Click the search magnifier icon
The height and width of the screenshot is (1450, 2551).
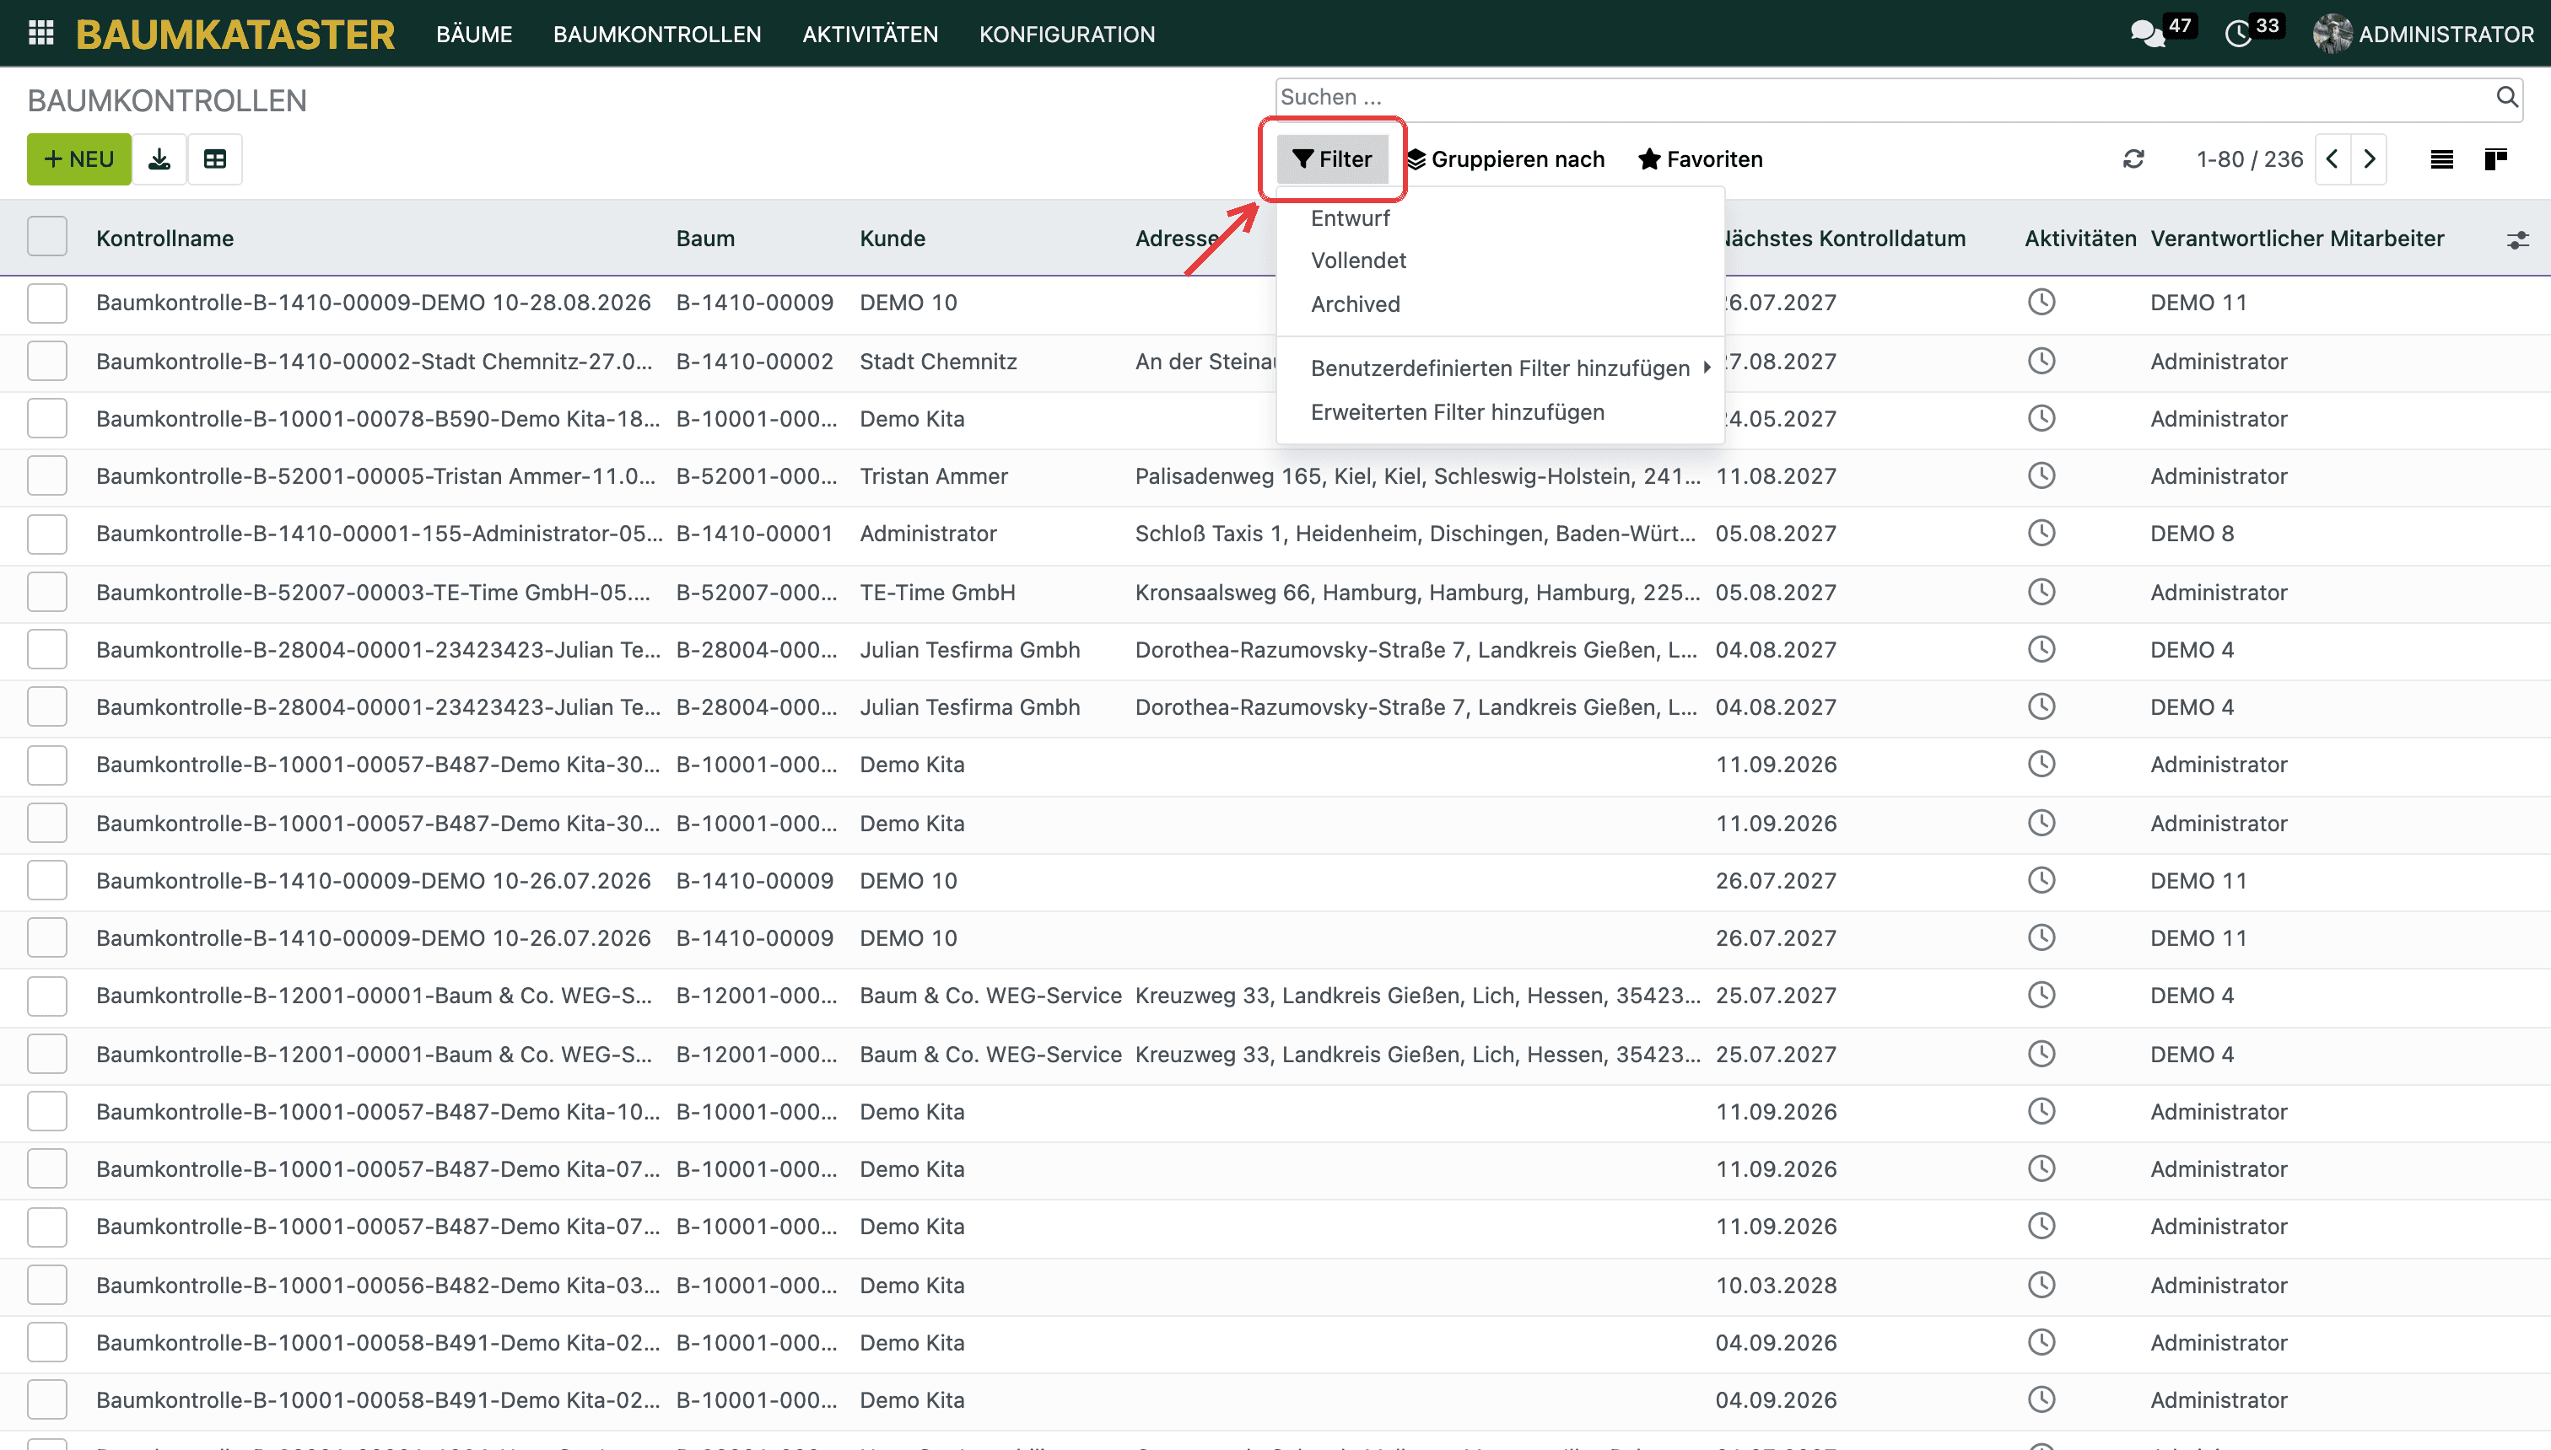[x=2506, y=97]
